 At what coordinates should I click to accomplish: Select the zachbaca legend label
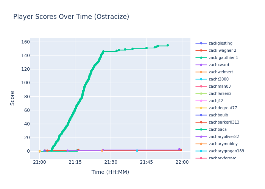pyautogui.click(x=218, y=130)
